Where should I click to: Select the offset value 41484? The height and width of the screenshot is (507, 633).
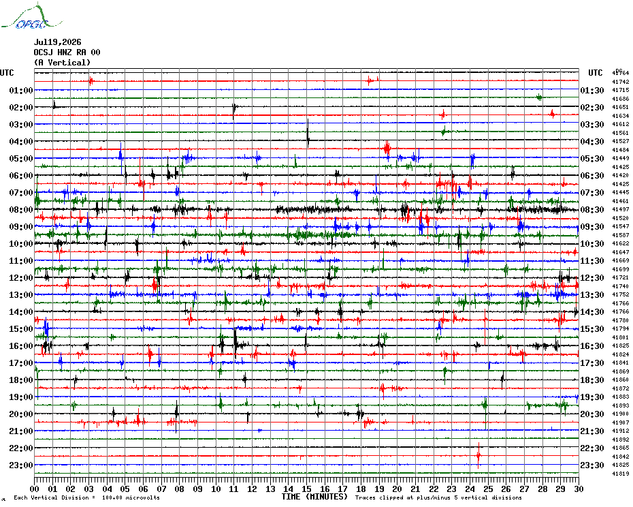coord(621,150)
